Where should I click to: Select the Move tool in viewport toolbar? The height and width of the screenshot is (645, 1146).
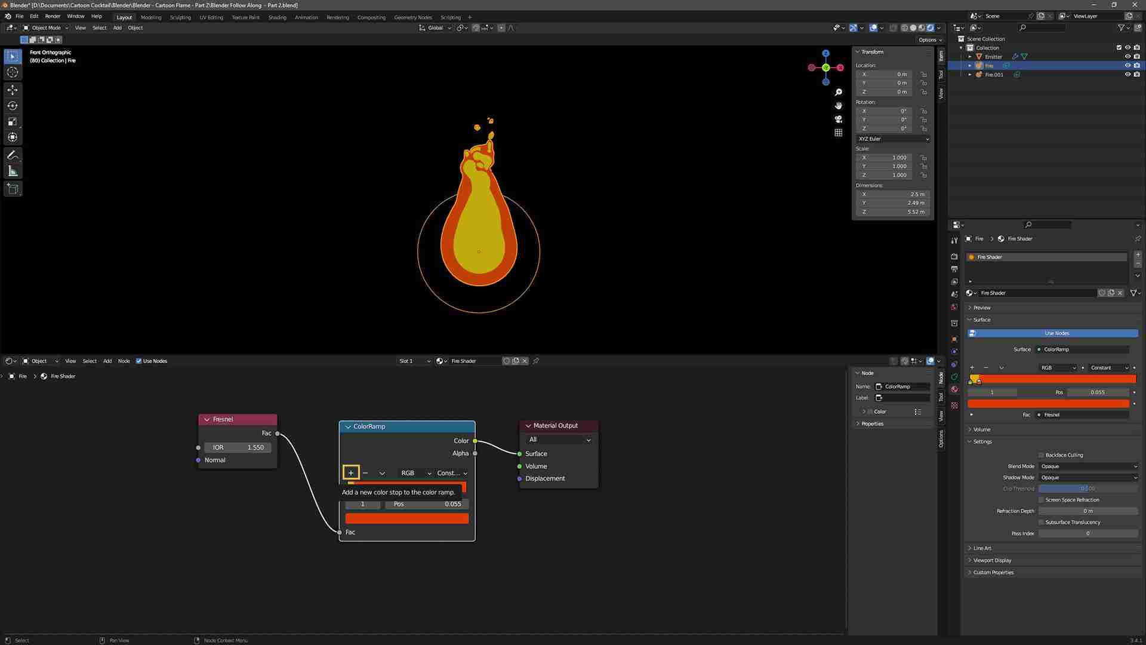coord(13,90)
